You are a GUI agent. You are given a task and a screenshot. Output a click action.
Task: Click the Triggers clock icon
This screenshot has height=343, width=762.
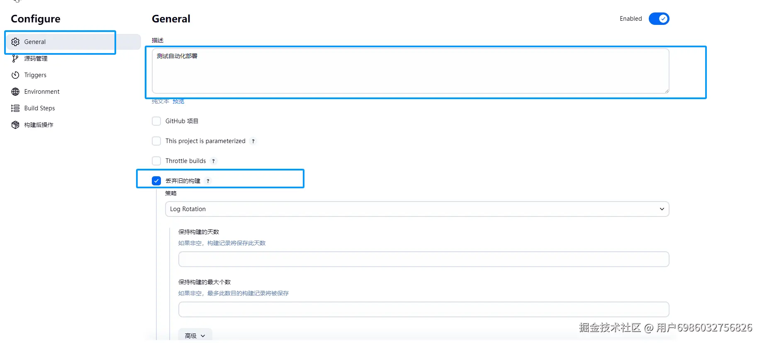[15, 75]
